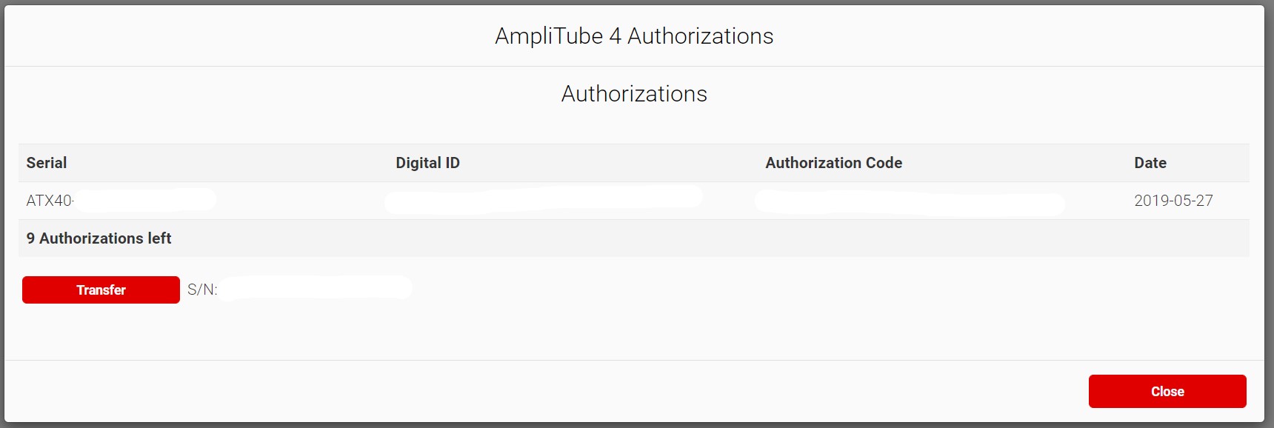Click the '9 Authorizations left' text
Viewport: 1274px width, 428px height.
tap(99, 238)
